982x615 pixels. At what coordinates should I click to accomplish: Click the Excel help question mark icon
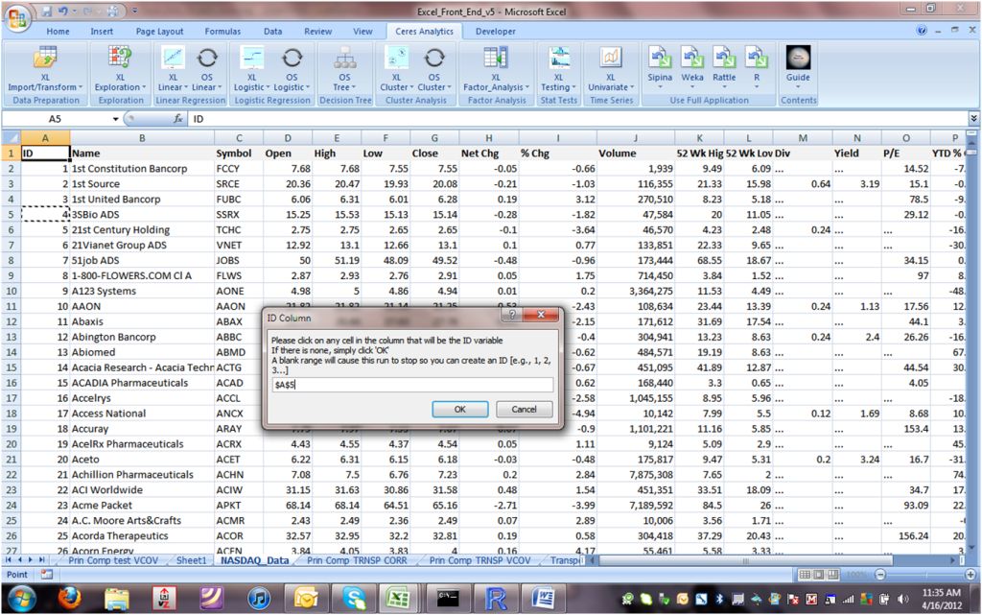tap(922, 30)
